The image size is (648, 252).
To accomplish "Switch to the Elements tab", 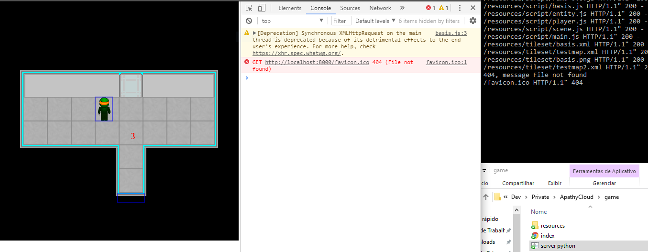I will pos(290,8).
